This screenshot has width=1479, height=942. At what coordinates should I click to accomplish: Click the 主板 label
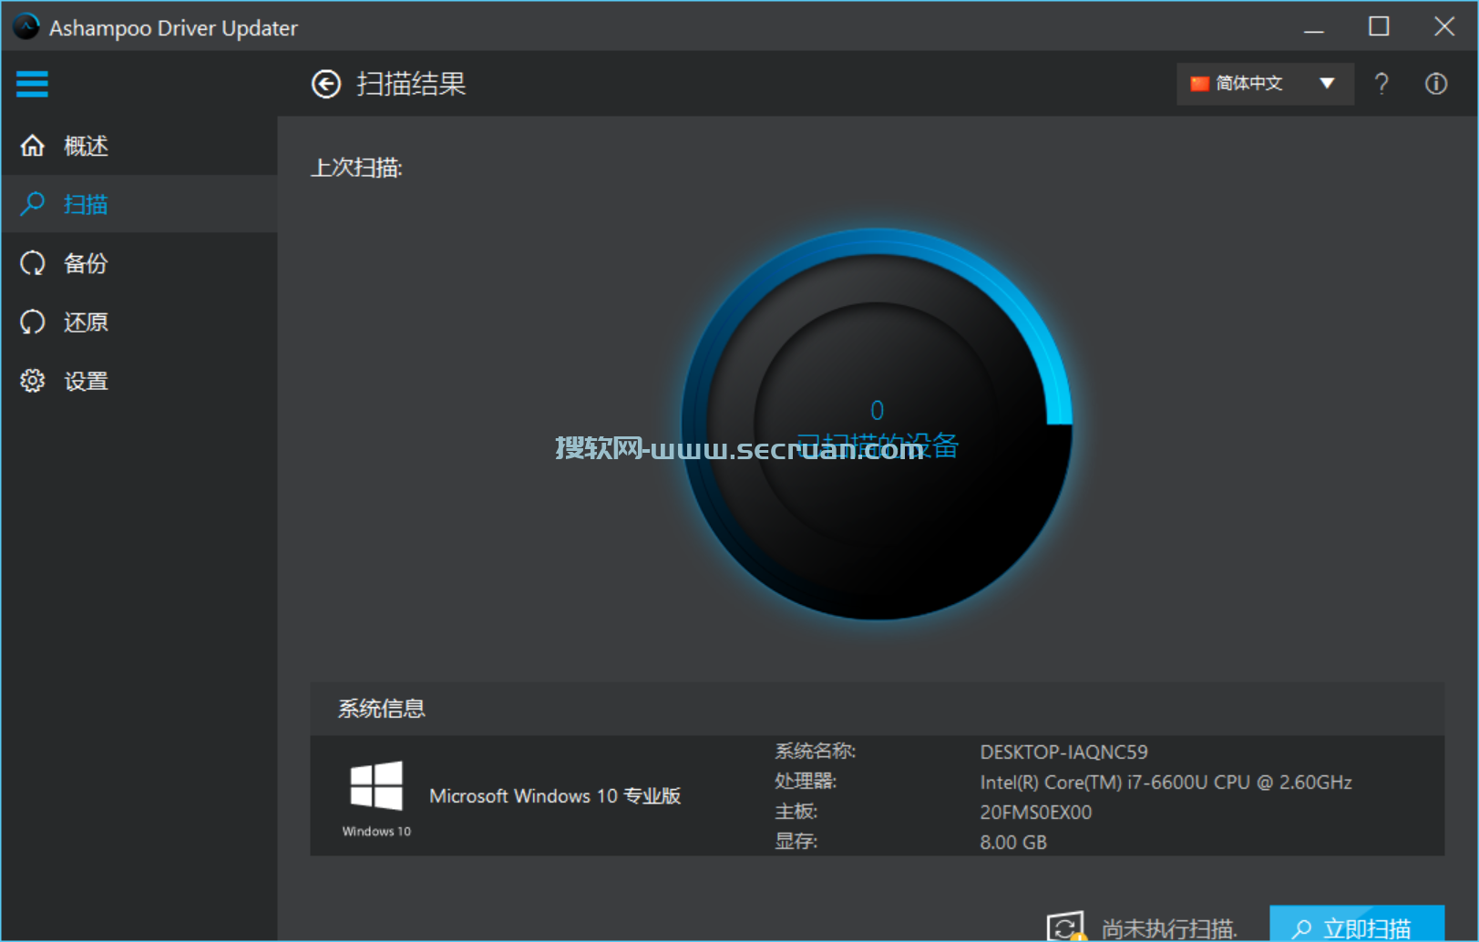pos(796,812)
